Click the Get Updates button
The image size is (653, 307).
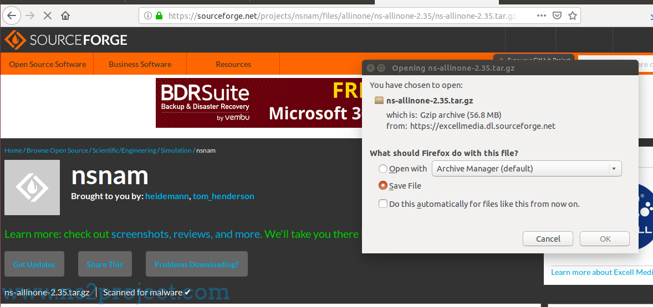point(34,264)
